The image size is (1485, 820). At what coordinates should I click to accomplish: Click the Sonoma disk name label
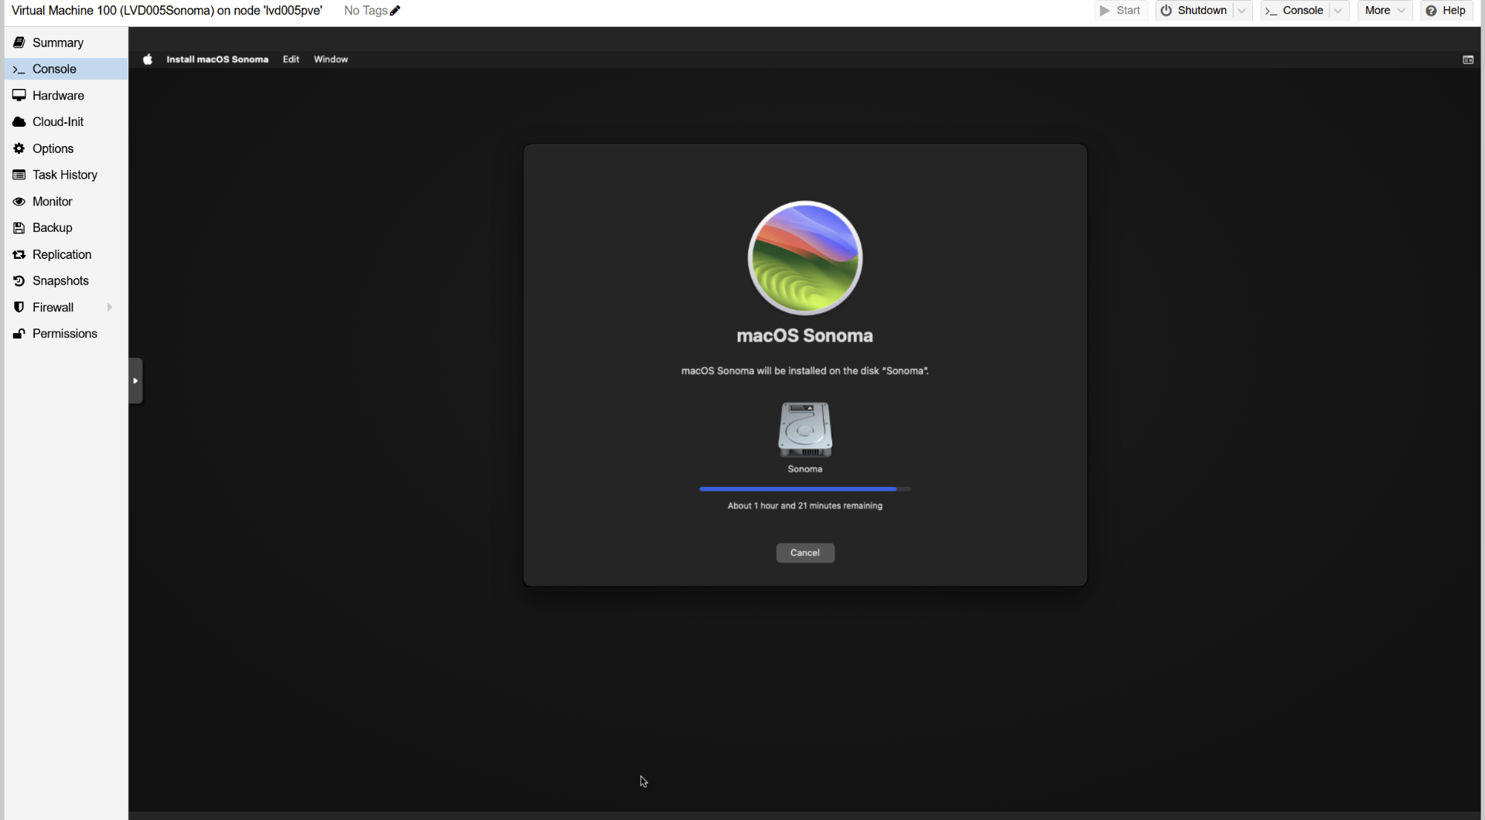tap(805, 469)
